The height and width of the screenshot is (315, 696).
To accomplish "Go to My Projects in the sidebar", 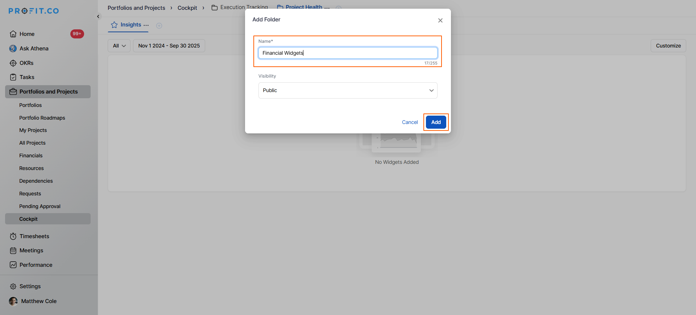I will point(33,130).
